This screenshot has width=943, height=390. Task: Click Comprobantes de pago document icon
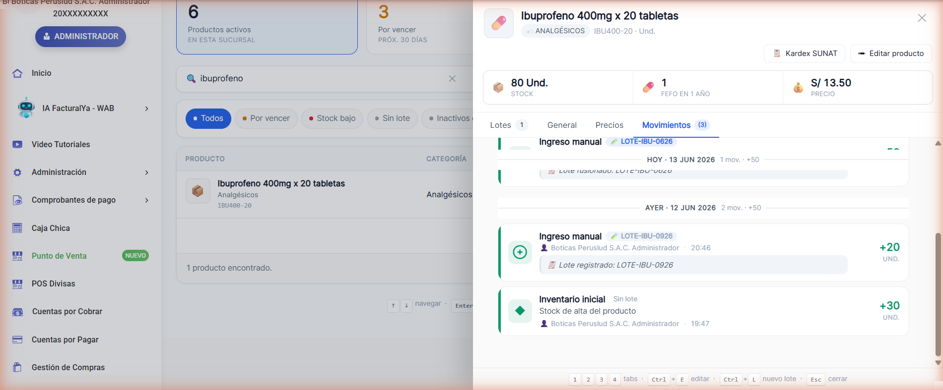(17, 200)
